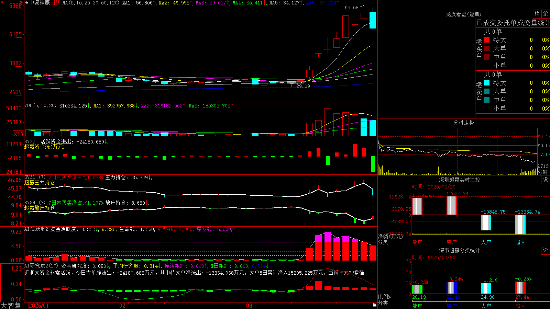The image size is (550, 309).
Task: Click the teal 大单 sell-order swatch
Action: click(x=487, y=91)
